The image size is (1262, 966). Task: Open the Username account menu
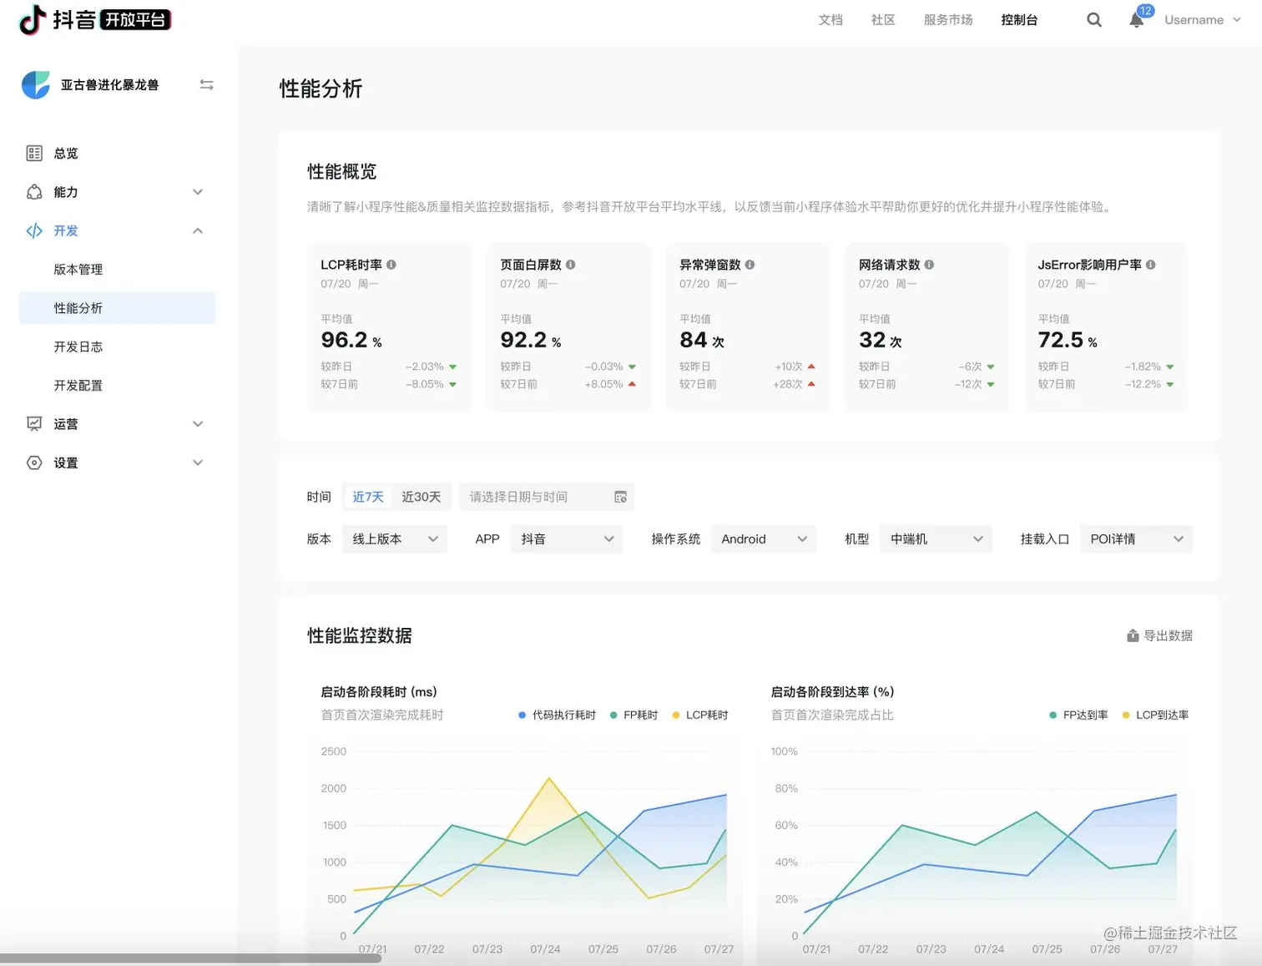point(1203,20)
